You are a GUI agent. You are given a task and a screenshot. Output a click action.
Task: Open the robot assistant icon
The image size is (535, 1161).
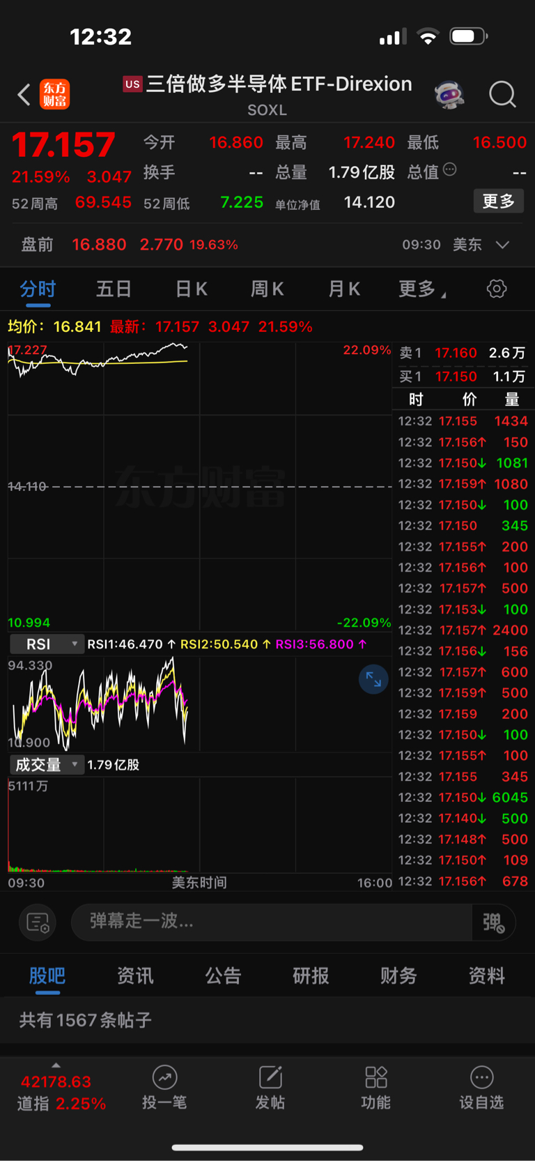449,94
